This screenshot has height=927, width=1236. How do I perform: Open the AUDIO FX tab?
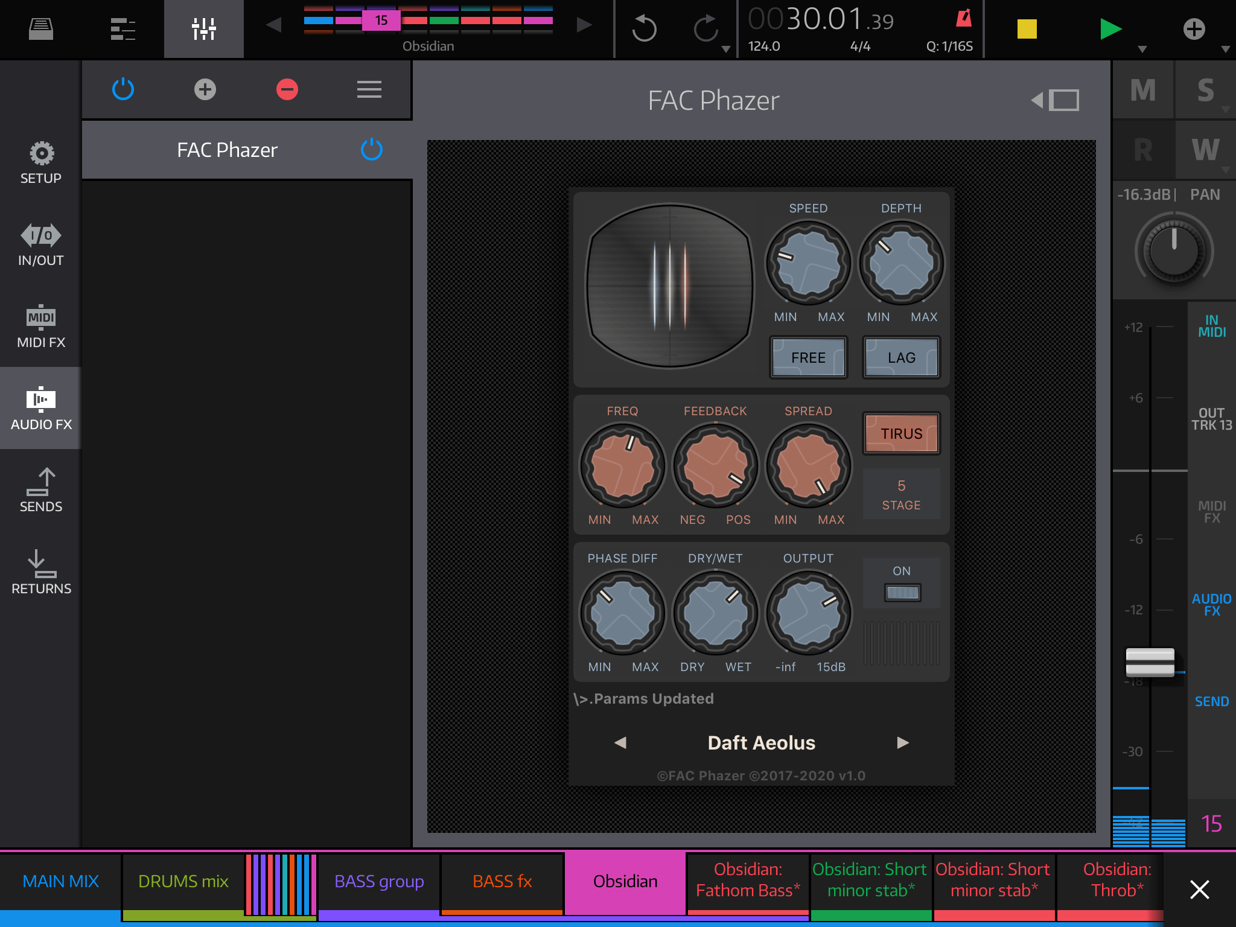click(x=41, y=409)
